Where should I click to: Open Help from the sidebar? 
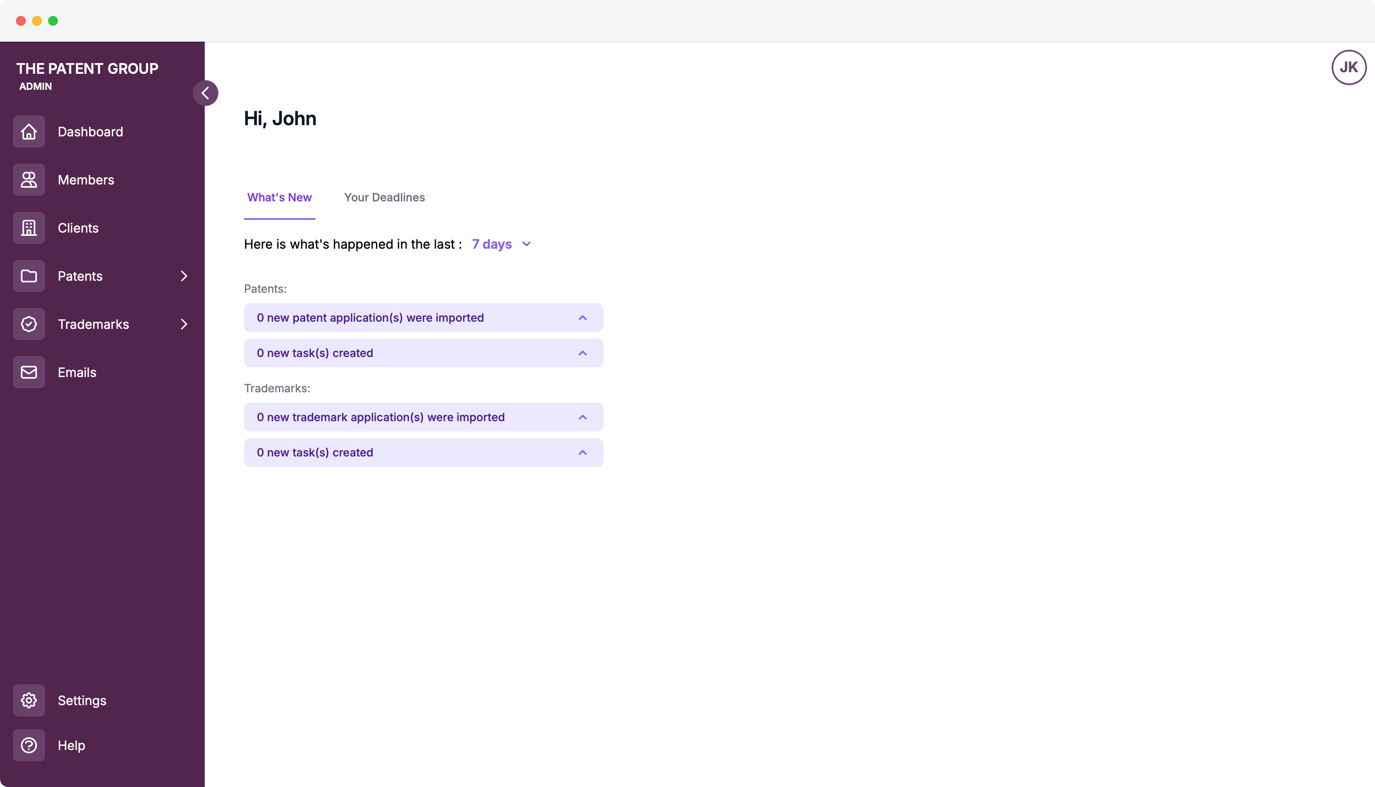tap(71, 745)
